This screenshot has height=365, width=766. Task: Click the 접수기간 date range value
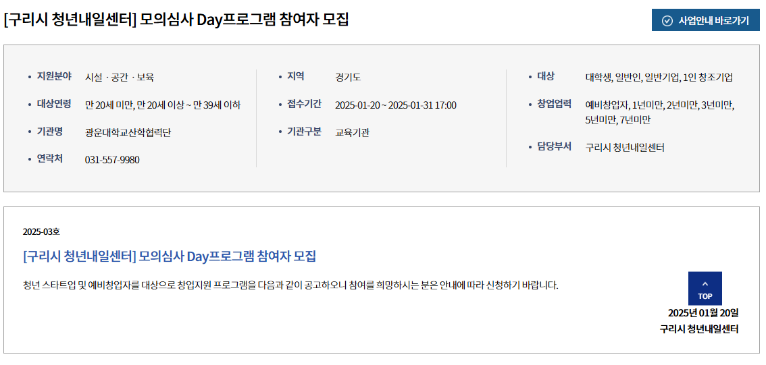(x=396, y=105)
